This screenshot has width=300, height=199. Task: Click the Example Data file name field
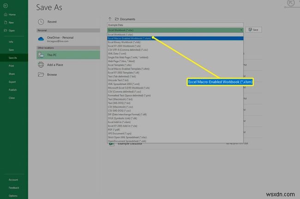click(x=175, y=25)
